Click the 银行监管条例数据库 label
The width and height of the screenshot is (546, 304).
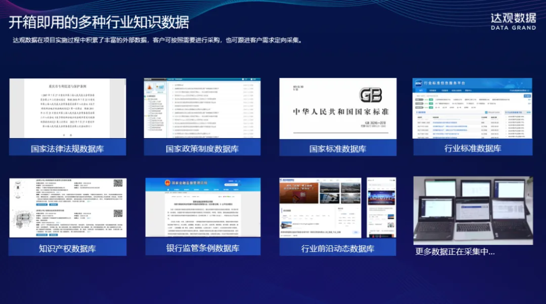tap(202, 248)
